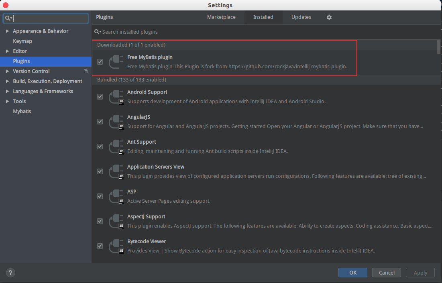
Task: Disable the Android Support plugin checkbox
Action: click(100, 96)
